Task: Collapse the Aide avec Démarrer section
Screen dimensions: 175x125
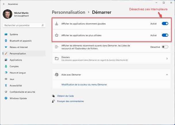Action: click(x=167, y=75)
